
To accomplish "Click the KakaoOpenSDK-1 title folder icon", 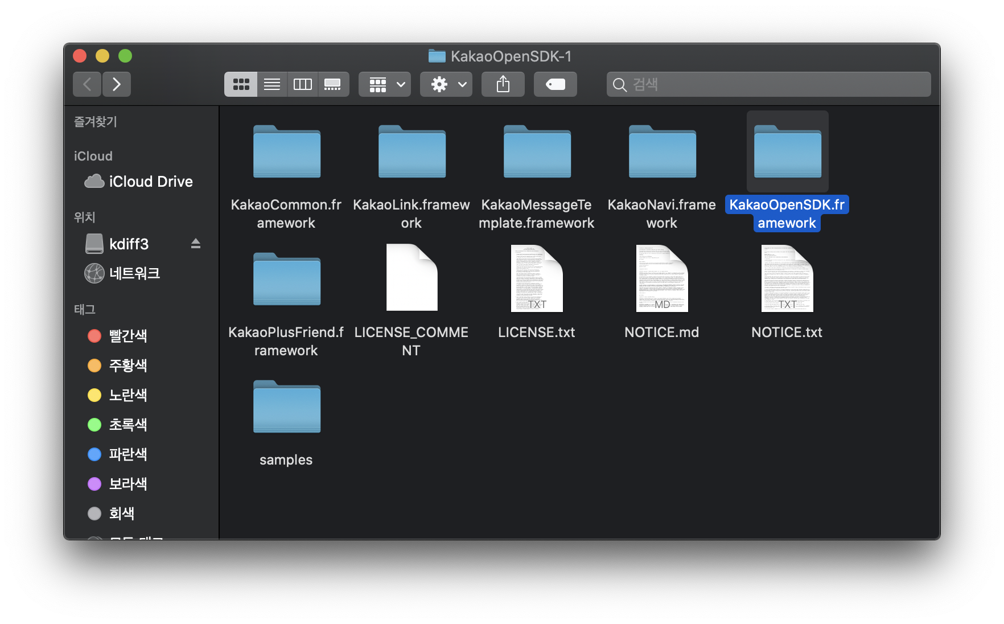I will point(437,56).
